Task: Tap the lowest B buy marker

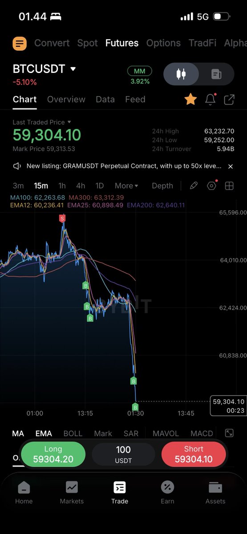Action: (x=135, y=407)
